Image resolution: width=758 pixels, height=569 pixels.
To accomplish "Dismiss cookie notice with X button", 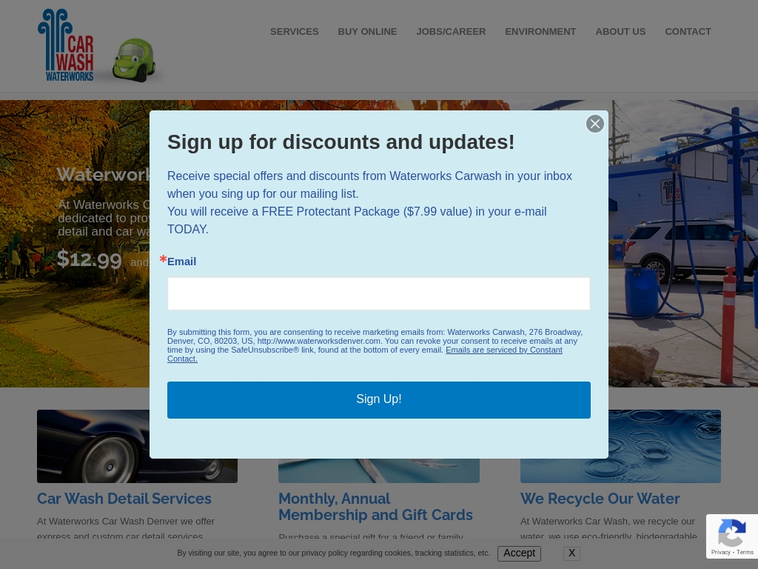I will [571, 553].
